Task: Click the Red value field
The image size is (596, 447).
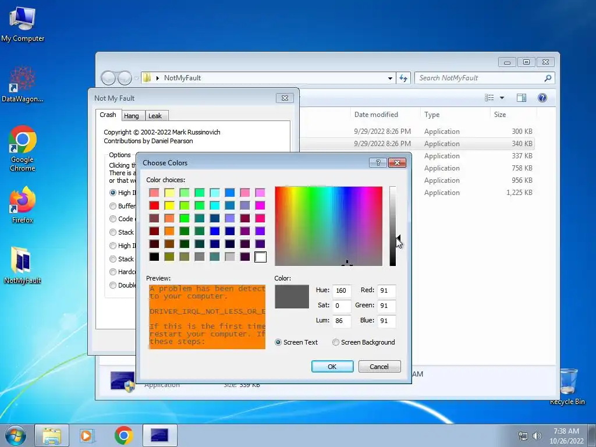Action: click(386, 290)
